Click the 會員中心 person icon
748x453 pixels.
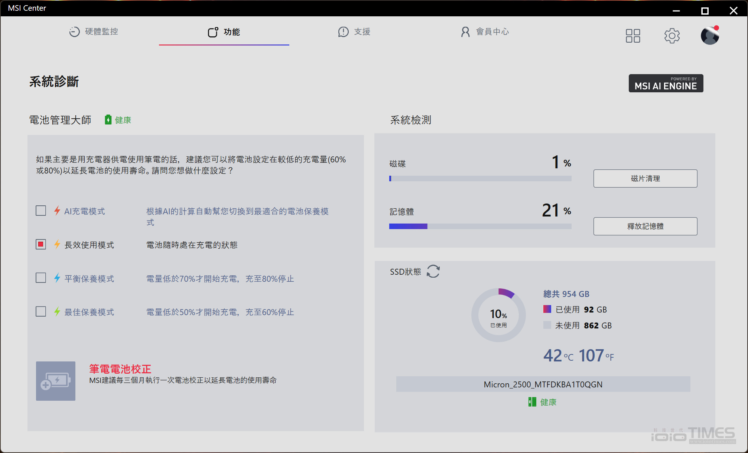click(x=465, y=32)
